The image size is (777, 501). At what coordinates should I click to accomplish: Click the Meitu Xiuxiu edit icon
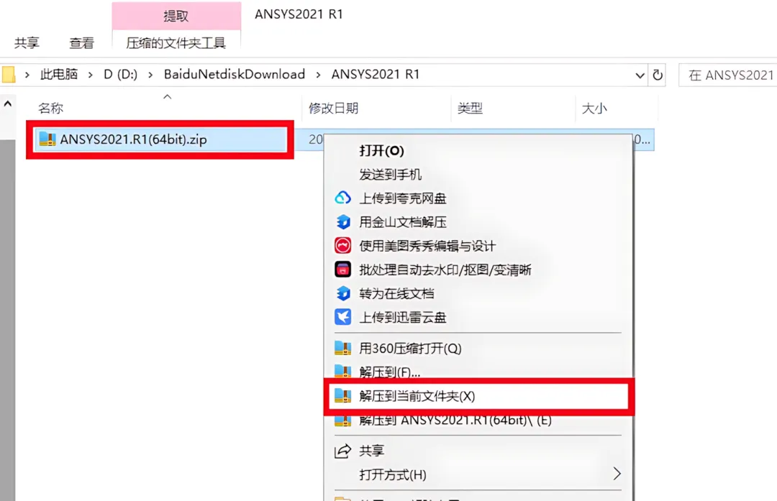point(342,246)
